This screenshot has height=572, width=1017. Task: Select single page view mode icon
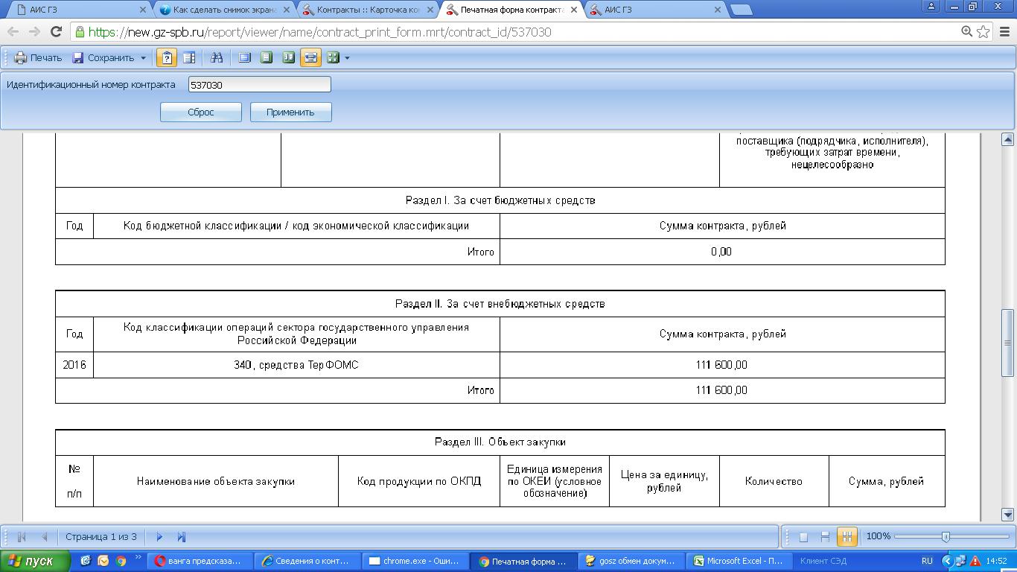[267, 57]
